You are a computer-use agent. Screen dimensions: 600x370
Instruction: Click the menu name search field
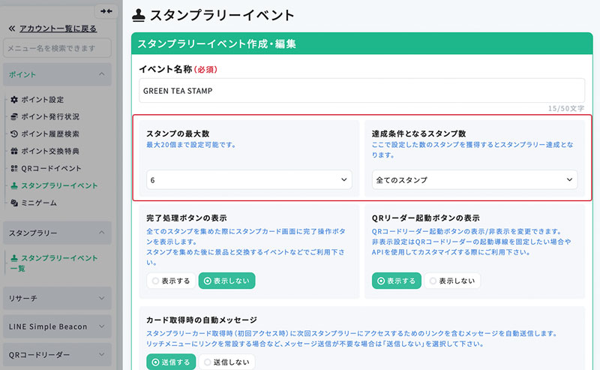pos(58,48)
